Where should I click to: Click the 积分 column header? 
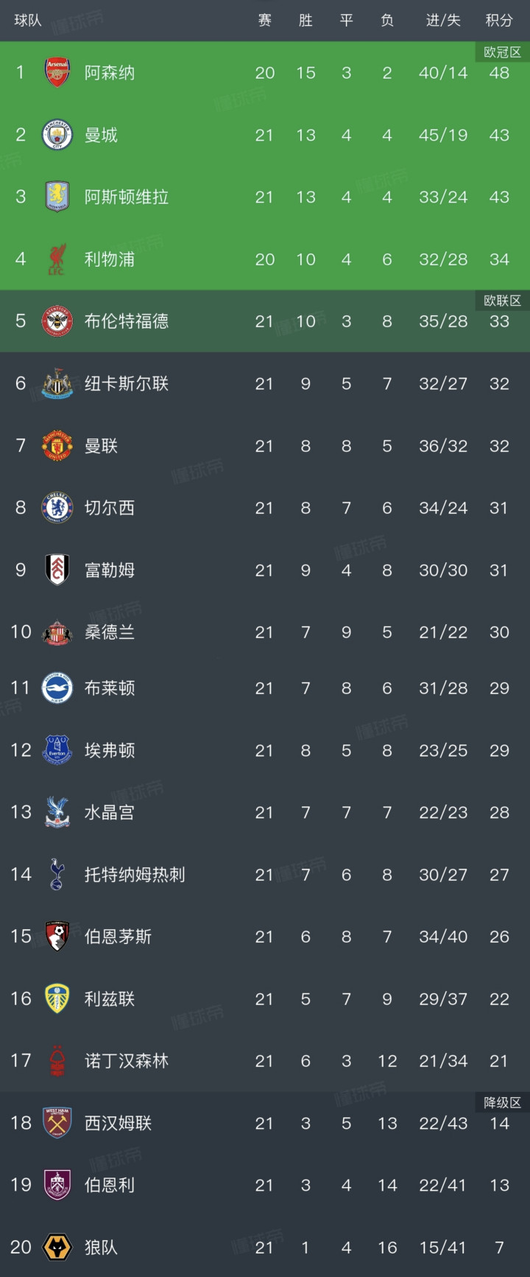click(499, 21)
